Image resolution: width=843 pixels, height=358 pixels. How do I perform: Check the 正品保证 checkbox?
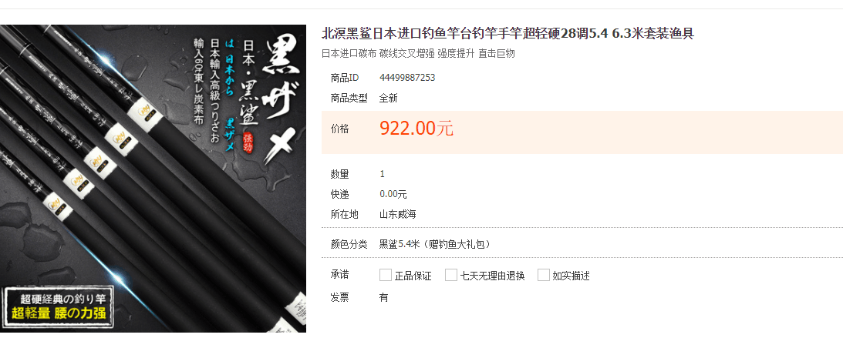(x=386, y=276)
